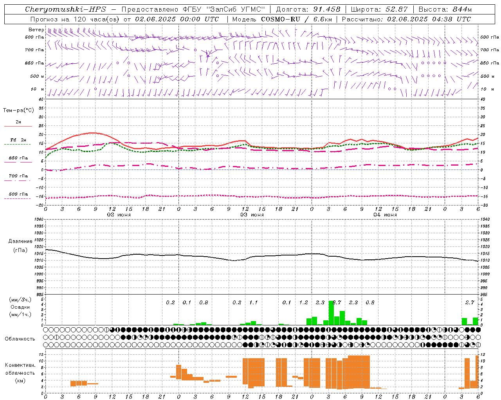501x400 pixels.
Task: Click the "Осадки" precipitation label
Action: (x=20, y=307)
